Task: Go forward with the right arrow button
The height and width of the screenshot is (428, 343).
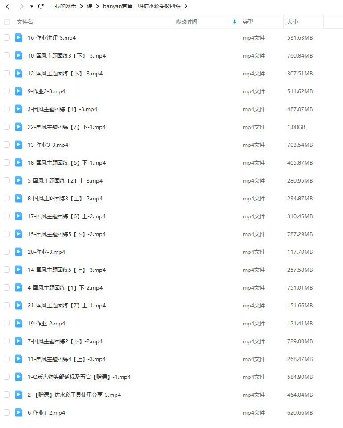Action: pyautogui.click(x=21, y=6)
